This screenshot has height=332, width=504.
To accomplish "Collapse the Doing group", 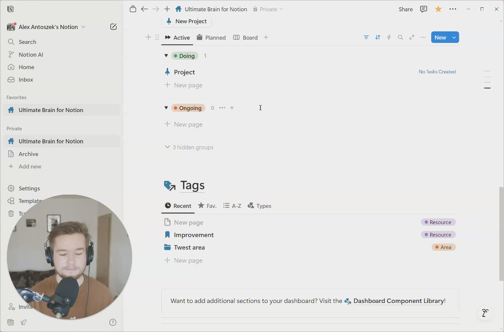I will click(166, 56).
